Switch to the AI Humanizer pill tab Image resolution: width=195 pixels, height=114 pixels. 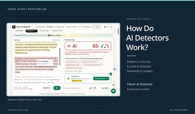(x=19, y=31)
